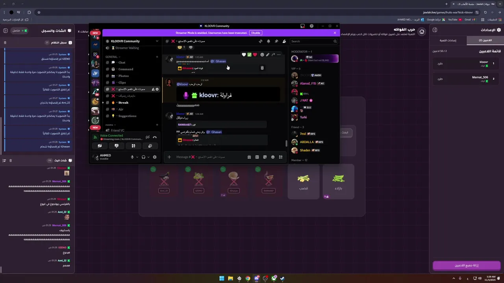
Task: Forward the hovered Discord message
Action: pyautogui.click(x=273, y=55)
